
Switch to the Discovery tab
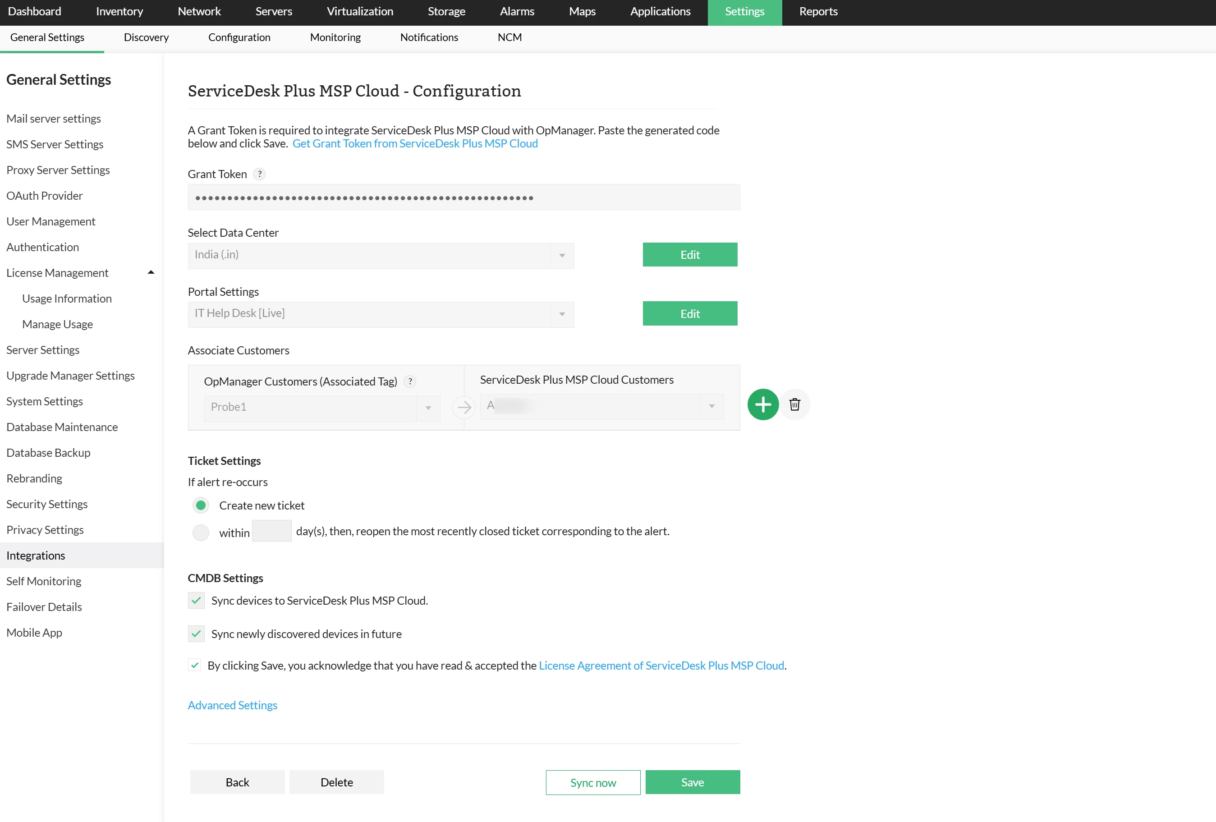tap(146, 38)
